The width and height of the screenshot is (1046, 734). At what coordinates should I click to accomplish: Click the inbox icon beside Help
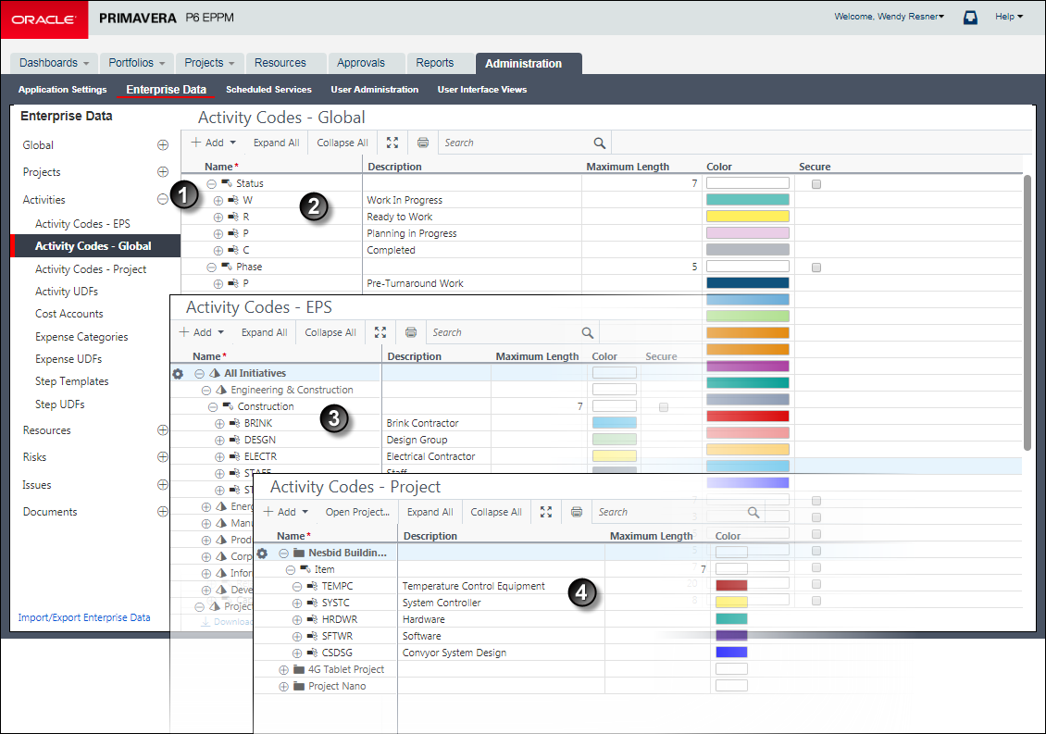coord(971,18)
